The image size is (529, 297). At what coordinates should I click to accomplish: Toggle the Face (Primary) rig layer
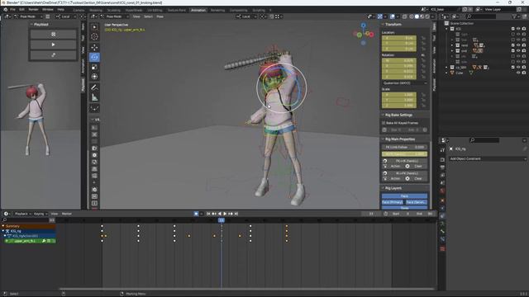(393, 202)
